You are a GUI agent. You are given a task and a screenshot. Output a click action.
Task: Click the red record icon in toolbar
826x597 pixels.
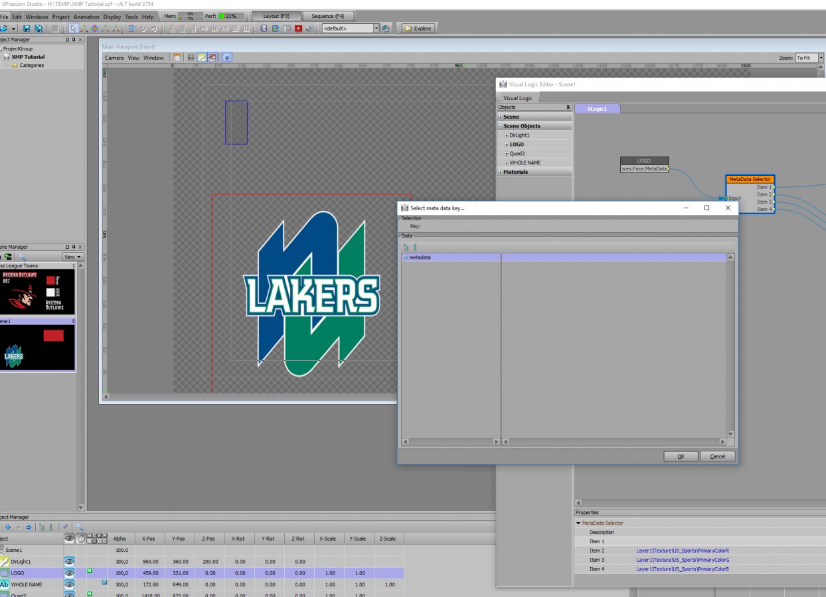[x=298, y=29]
